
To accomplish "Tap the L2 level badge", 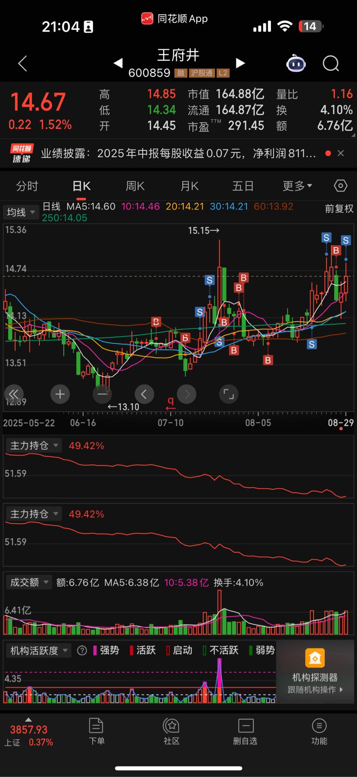I will (223, 73).
